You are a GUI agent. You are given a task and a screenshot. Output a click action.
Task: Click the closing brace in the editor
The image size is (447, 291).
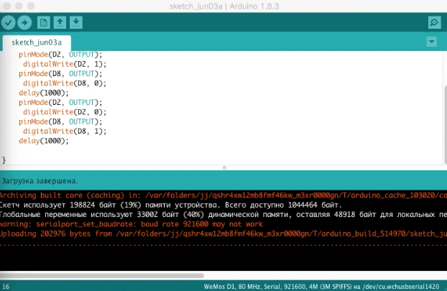(x=4, y=160)
